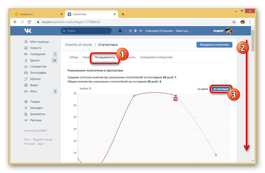265x173 pixels.
Task: Click the gamepad icon next to Игры
Action: (x=26, y=91)
